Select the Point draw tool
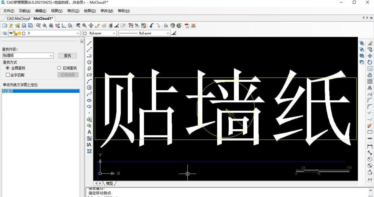Screen dimensions: 374x197 [x=89, y=113]
